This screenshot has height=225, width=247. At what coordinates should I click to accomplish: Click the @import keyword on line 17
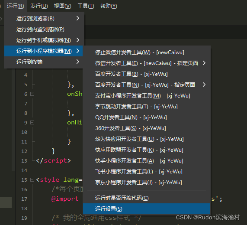tap(65, 199)
